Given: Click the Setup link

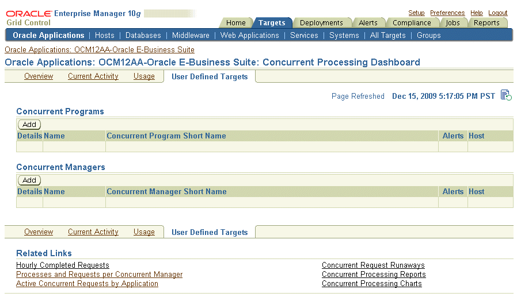Looking at the screenshot, I should [416, 13].
